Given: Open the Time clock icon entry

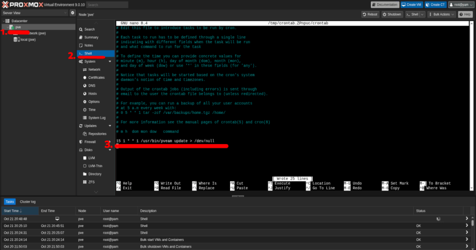Looking at the screenshot, I should 84,110.
